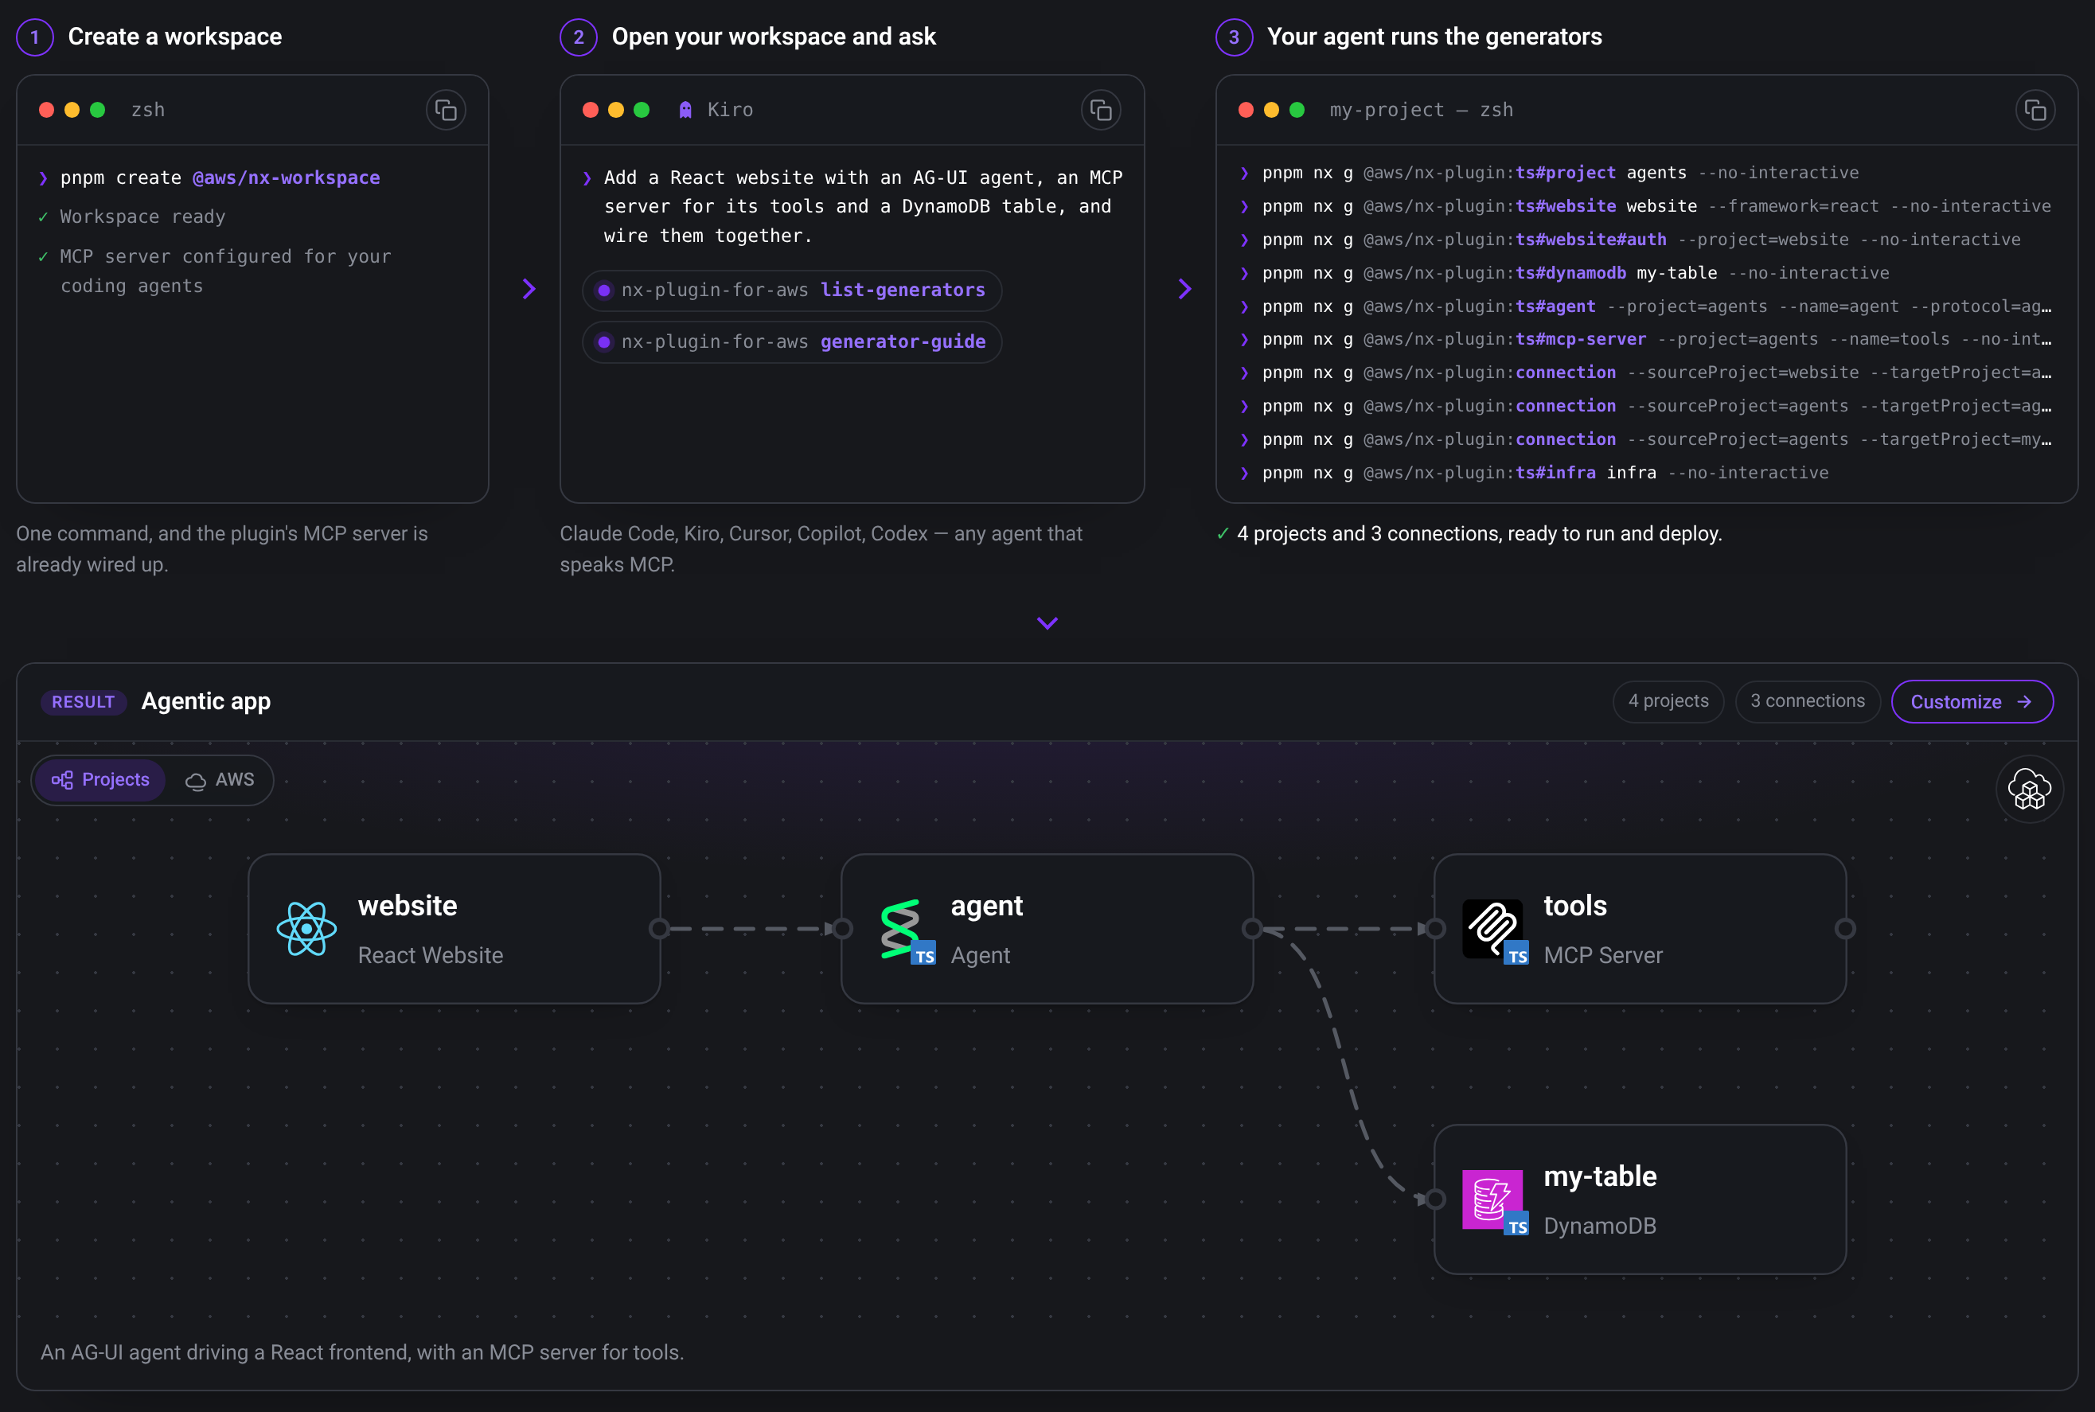Select the generator-guide tool chip
Image resolution: width=2095 pixels, height=1412 pixels.
tap(791, 342)
